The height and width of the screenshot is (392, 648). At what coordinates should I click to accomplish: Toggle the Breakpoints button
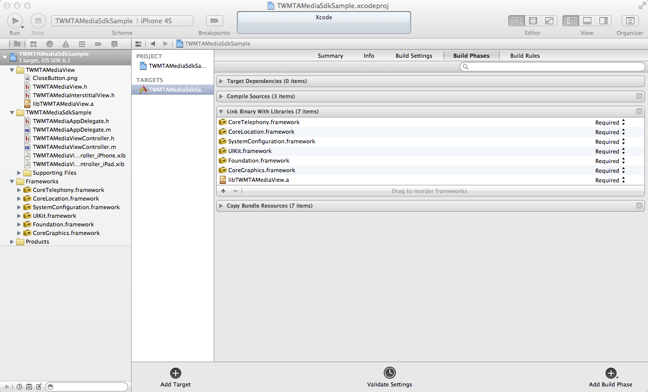pos(215,21)
